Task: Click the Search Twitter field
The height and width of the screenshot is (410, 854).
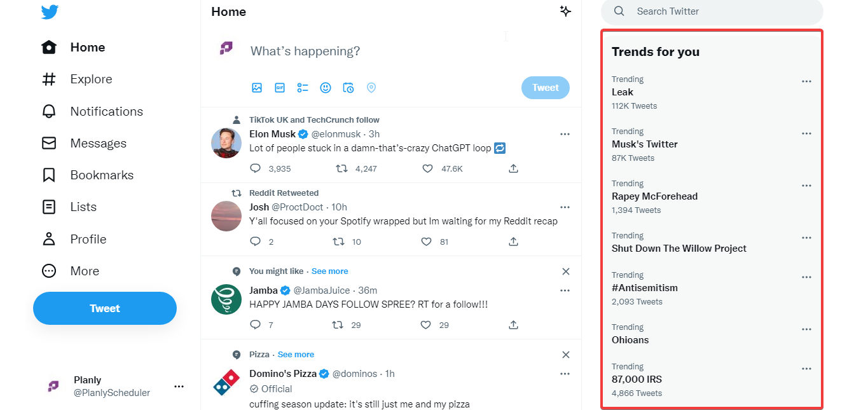Action: coord(712,11)
